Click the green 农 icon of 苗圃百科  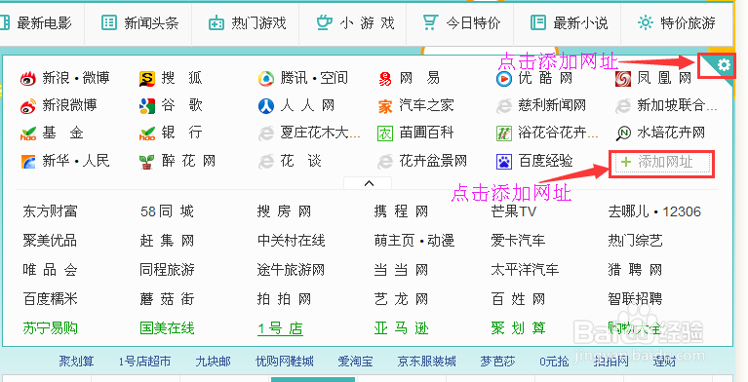tap(385, 134)
